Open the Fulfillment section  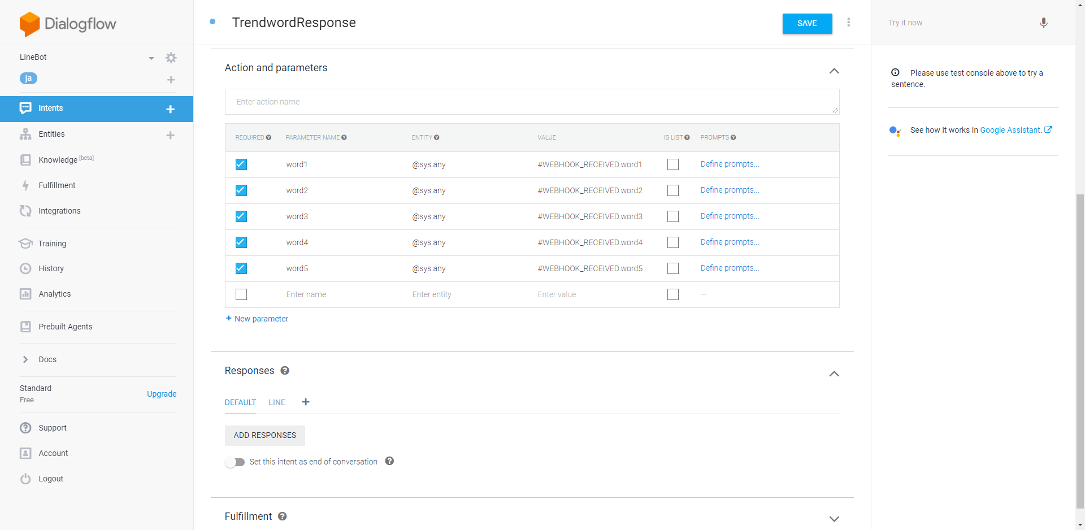point(57,185)
